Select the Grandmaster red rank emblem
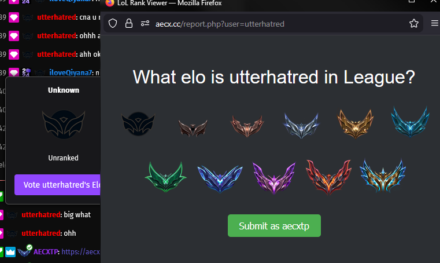Screen dimensions: 440x263 click(x=328, y=177)
